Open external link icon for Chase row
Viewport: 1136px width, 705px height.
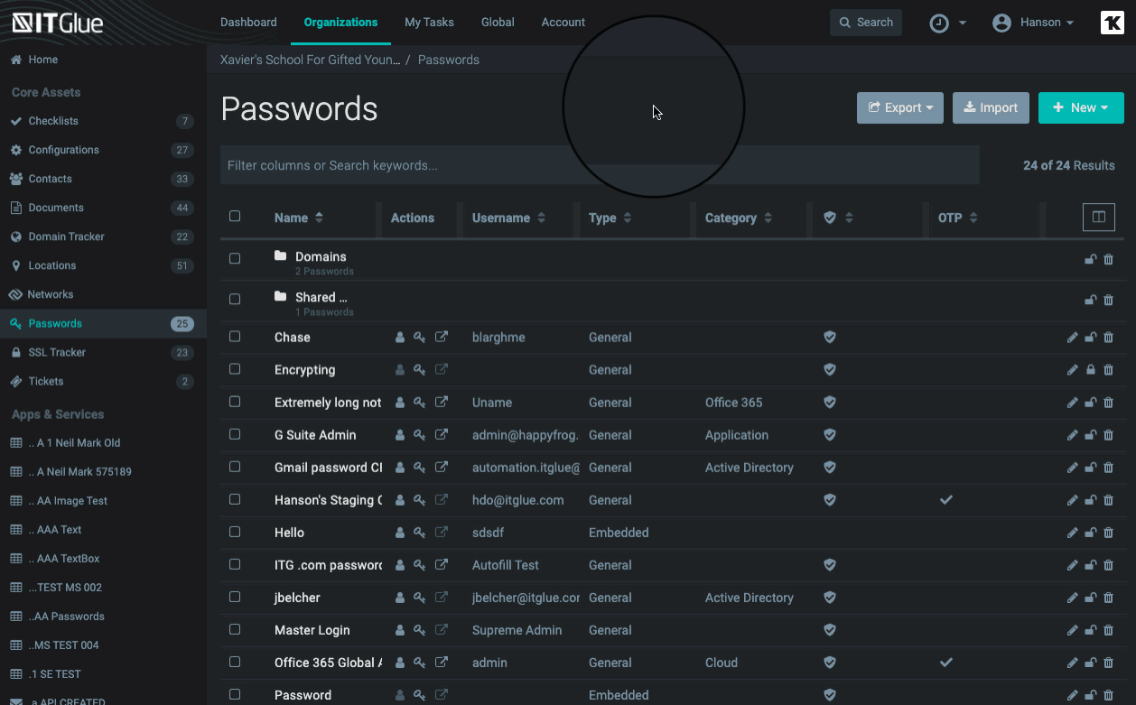coord(442,338)
